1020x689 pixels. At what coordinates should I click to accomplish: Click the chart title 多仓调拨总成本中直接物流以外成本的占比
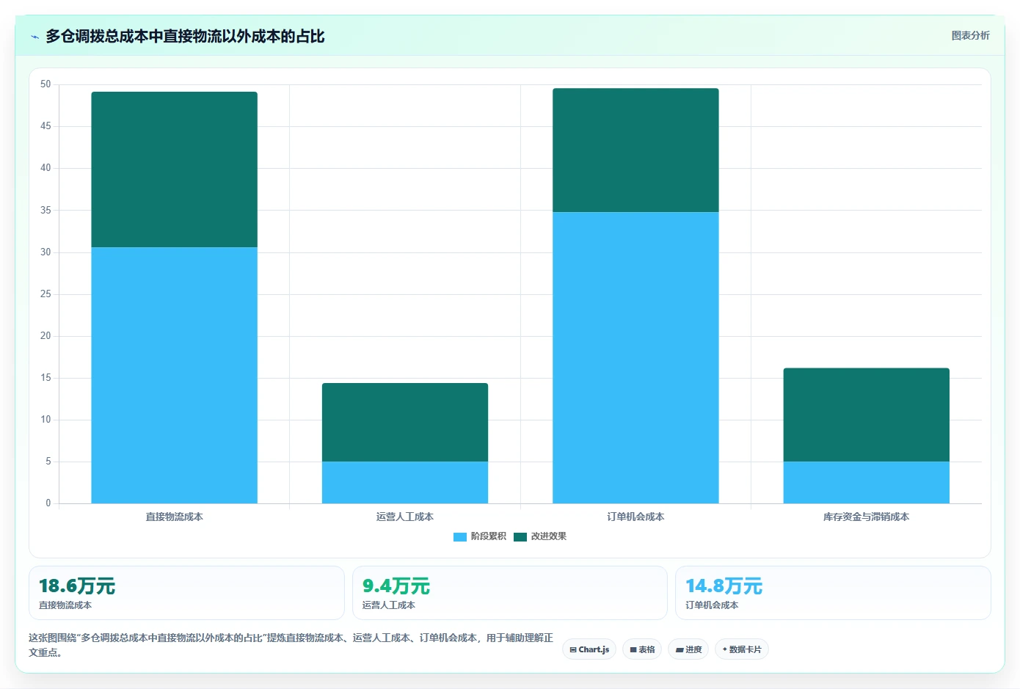pyautogui.click(x=185, y=37)
